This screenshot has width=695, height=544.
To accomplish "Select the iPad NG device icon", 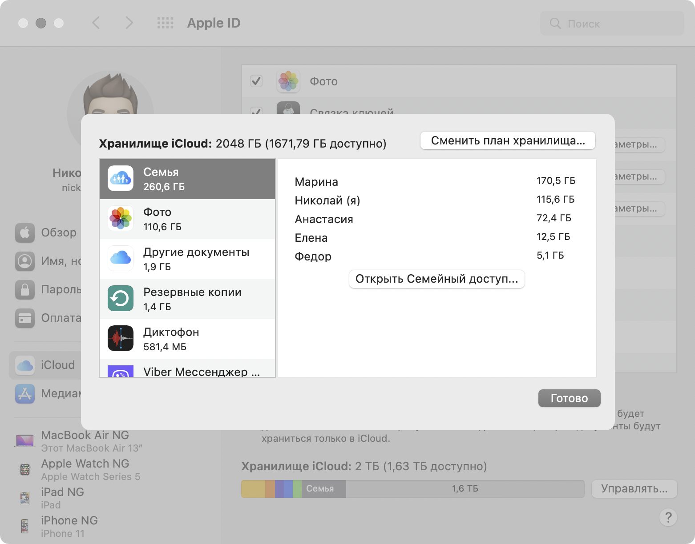I will pyautogui.click(x=25, y=498).
